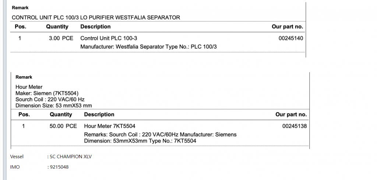This screenshot has height=180, width=377.
Task: Select the CONTROL UNIT PLC 100/3 LO PURIFIER remark text
Action: coord(96,17)
